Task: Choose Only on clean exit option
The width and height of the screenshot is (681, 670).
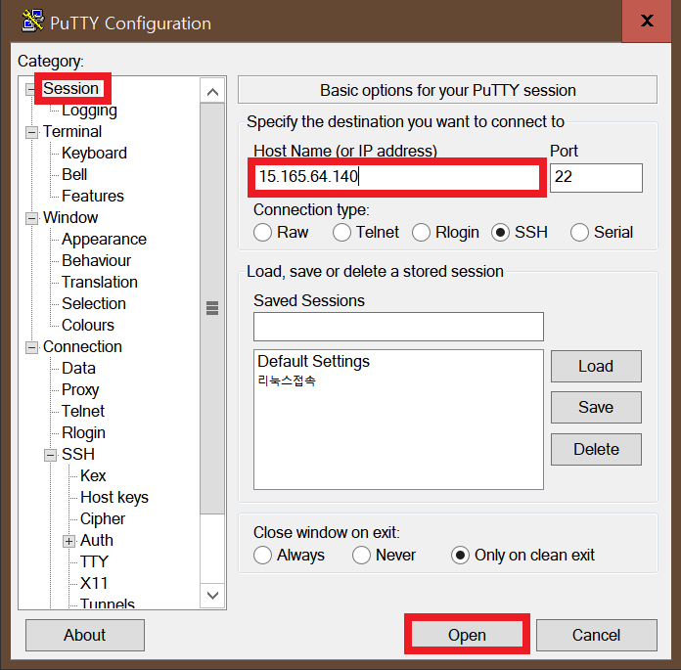Action: click(461, 555)
